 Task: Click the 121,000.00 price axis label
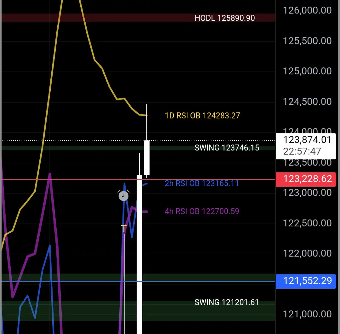307,314
